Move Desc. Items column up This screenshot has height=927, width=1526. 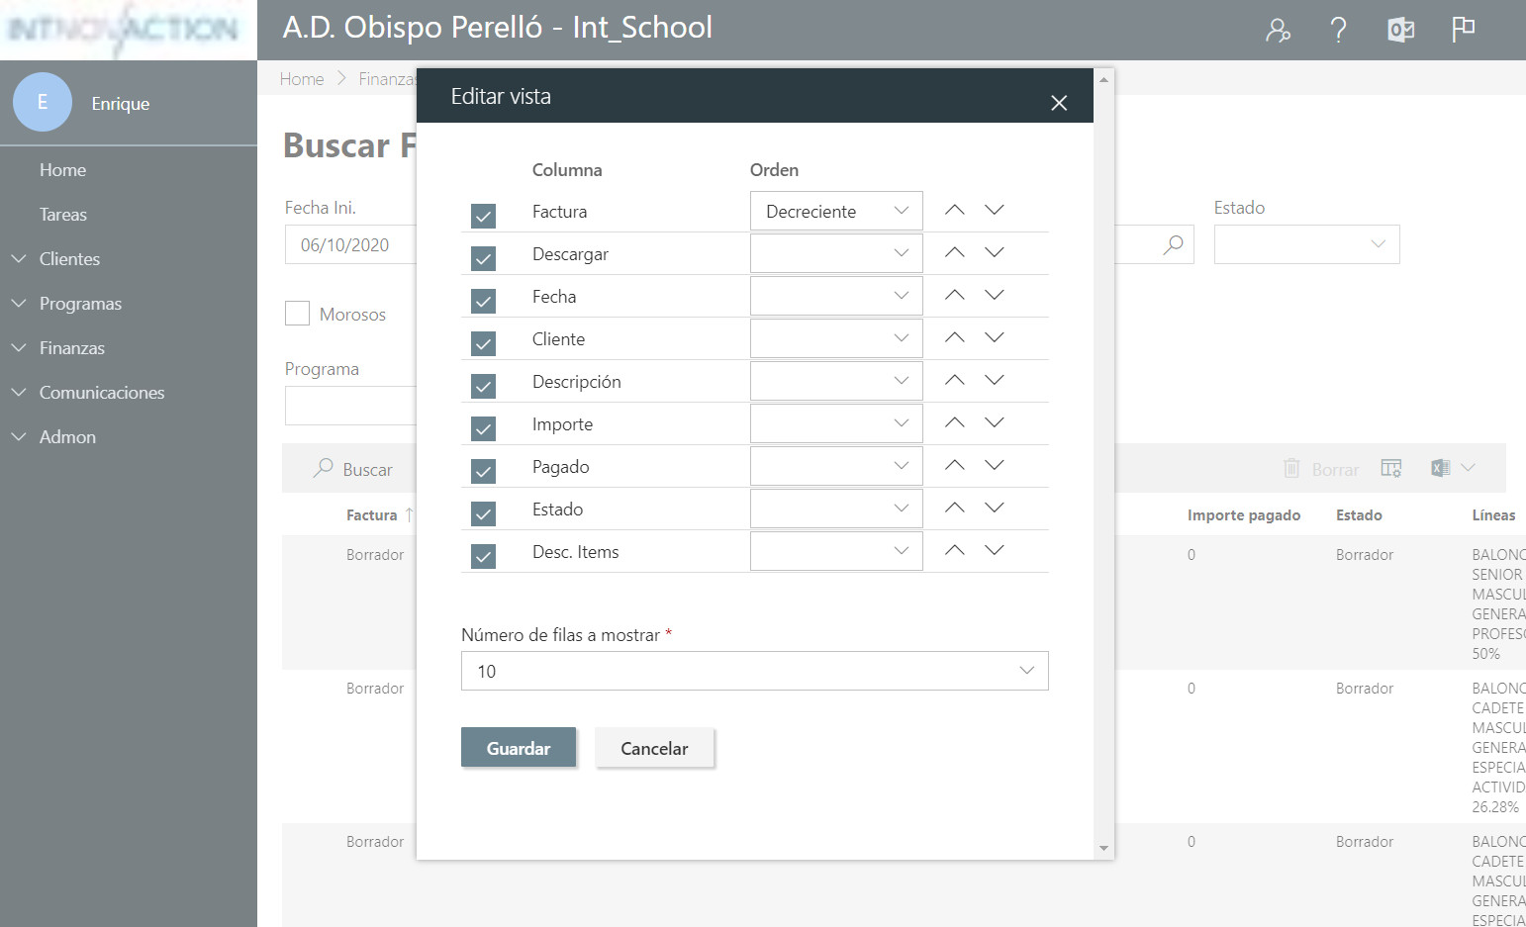tap(954, 550)
